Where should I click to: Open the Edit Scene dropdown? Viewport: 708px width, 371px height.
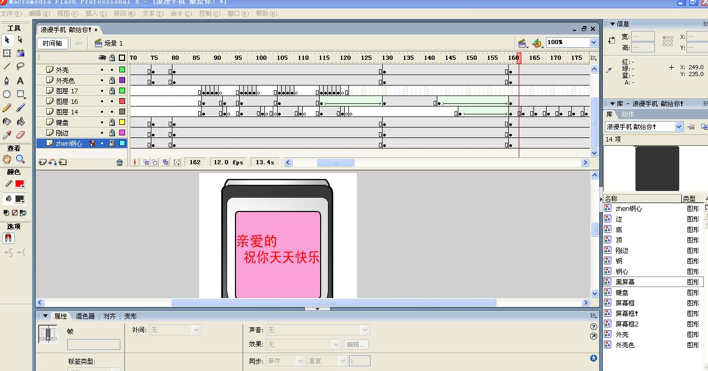pos(522,44)
